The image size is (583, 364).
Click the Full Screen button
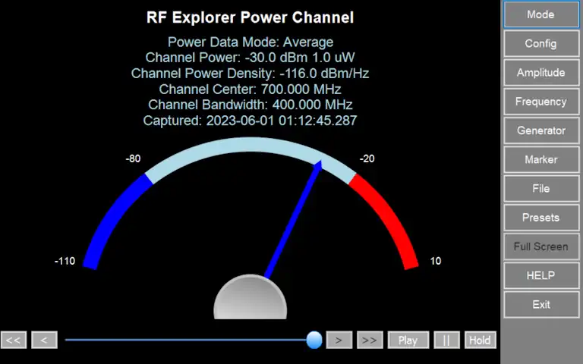point(540,246)
